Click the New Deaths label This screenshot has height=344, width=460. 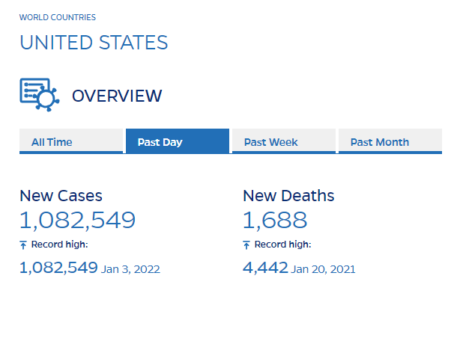pos(288,196)
